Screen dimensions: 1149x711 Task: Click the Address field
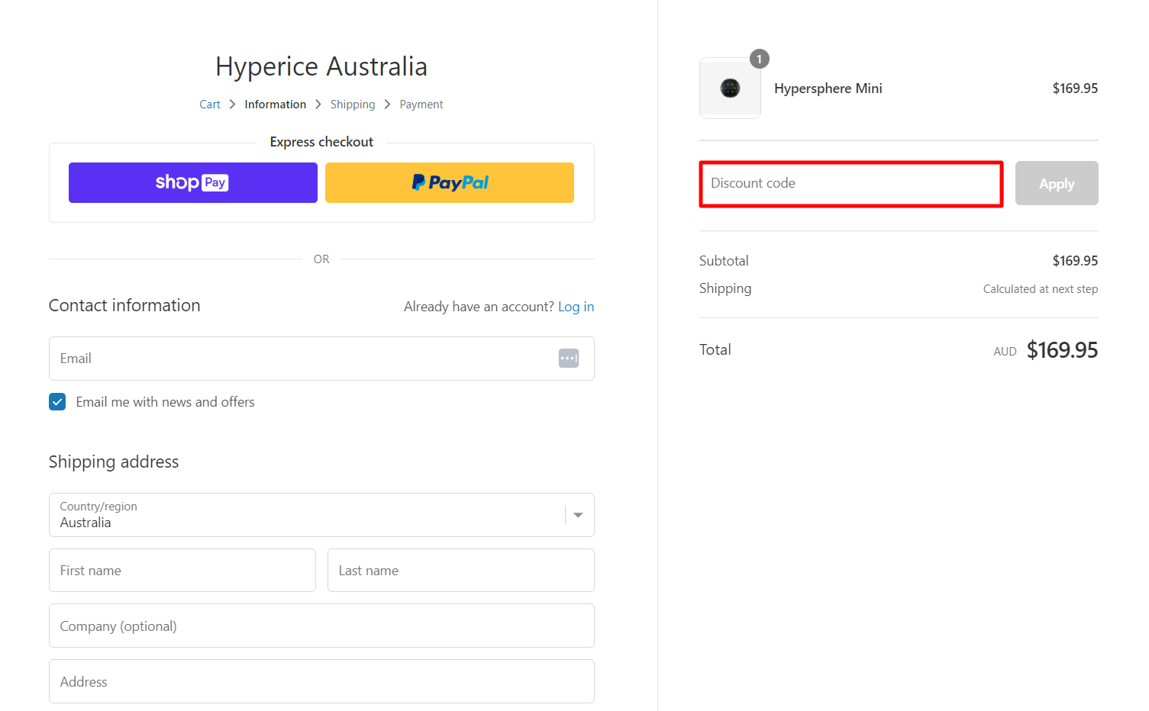pos(321,681)
